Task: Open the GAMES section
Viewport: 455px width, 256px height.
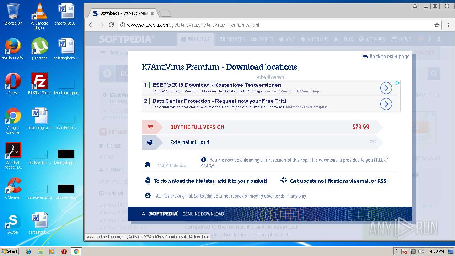Action: pos(262,39)
